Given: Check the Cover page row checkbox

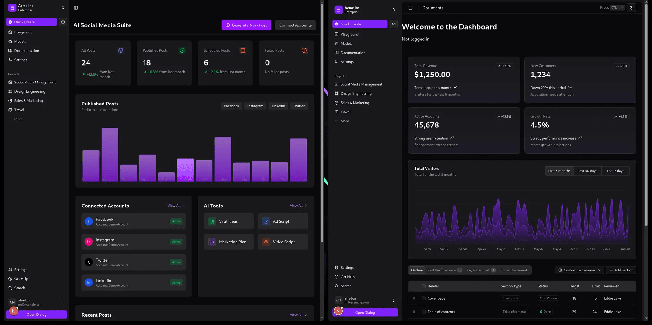Looking at the screenshot, I should pos(423,298).
